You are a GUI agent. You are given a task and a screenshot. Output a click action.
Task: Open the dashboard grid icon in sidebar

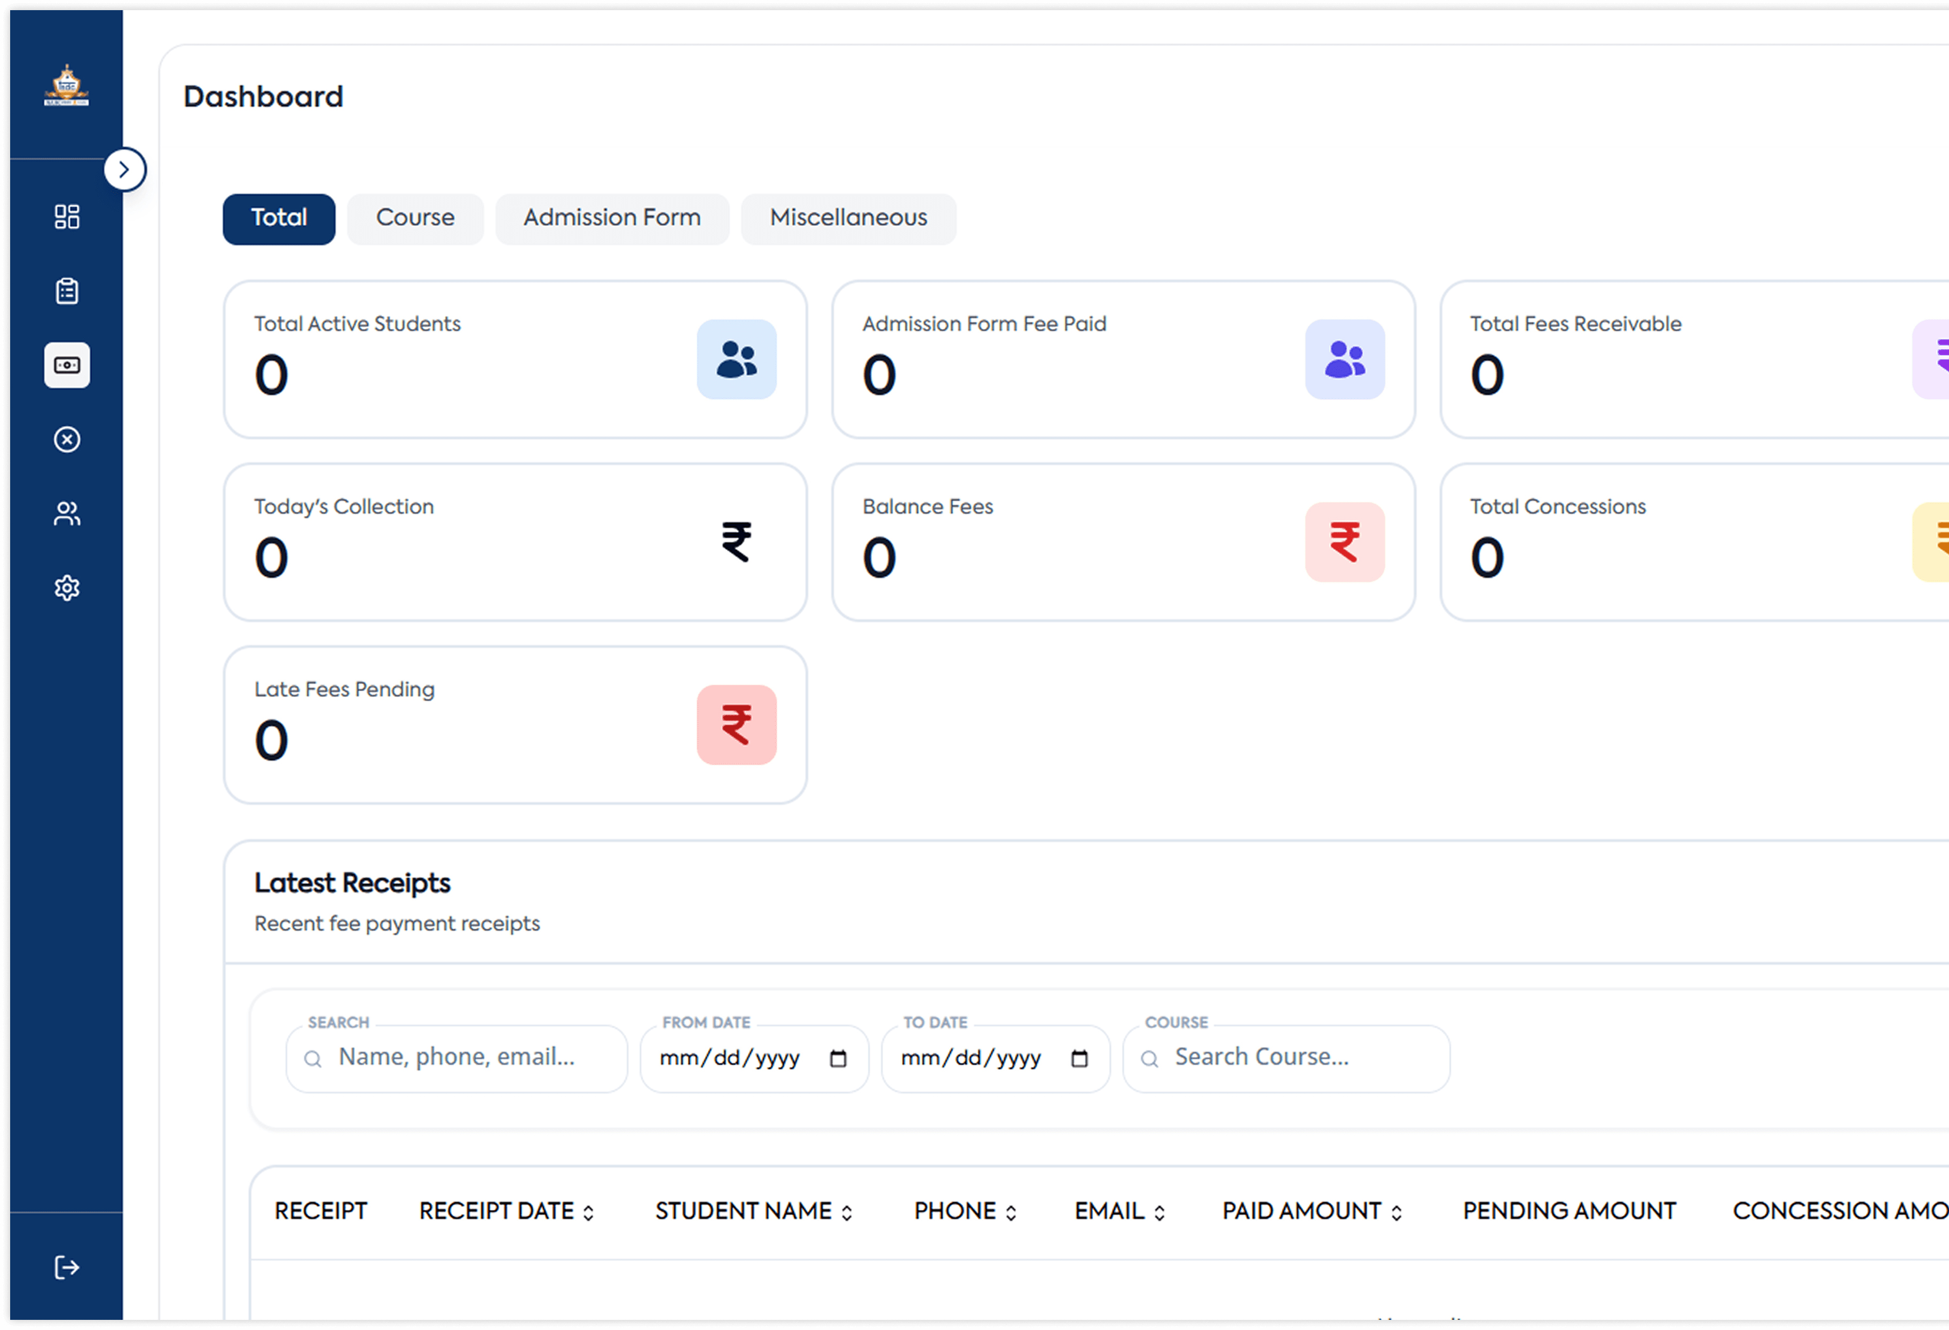coord(67,216)
